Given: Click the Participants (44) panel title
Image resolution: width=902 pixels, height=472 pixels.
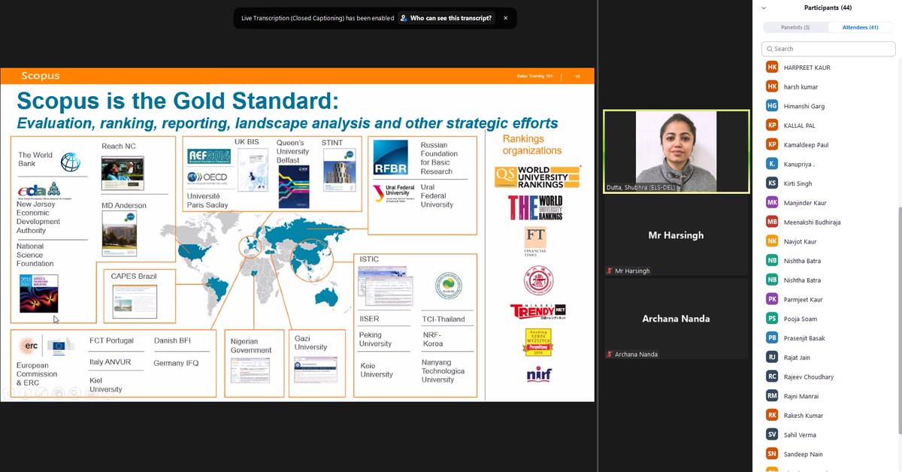Looking at the screenshot, I should pyautogui.click(x=828, y=8).
